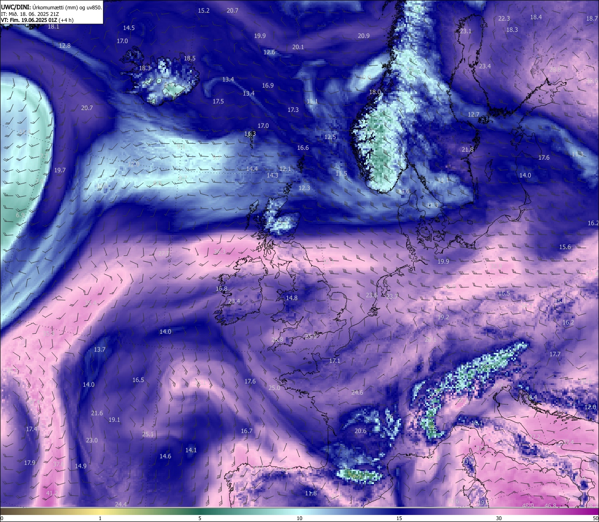Click the 14.4 map value
The width and height of the screenshot is (599, 522).
pyautogui.click(x=252, y=169)
